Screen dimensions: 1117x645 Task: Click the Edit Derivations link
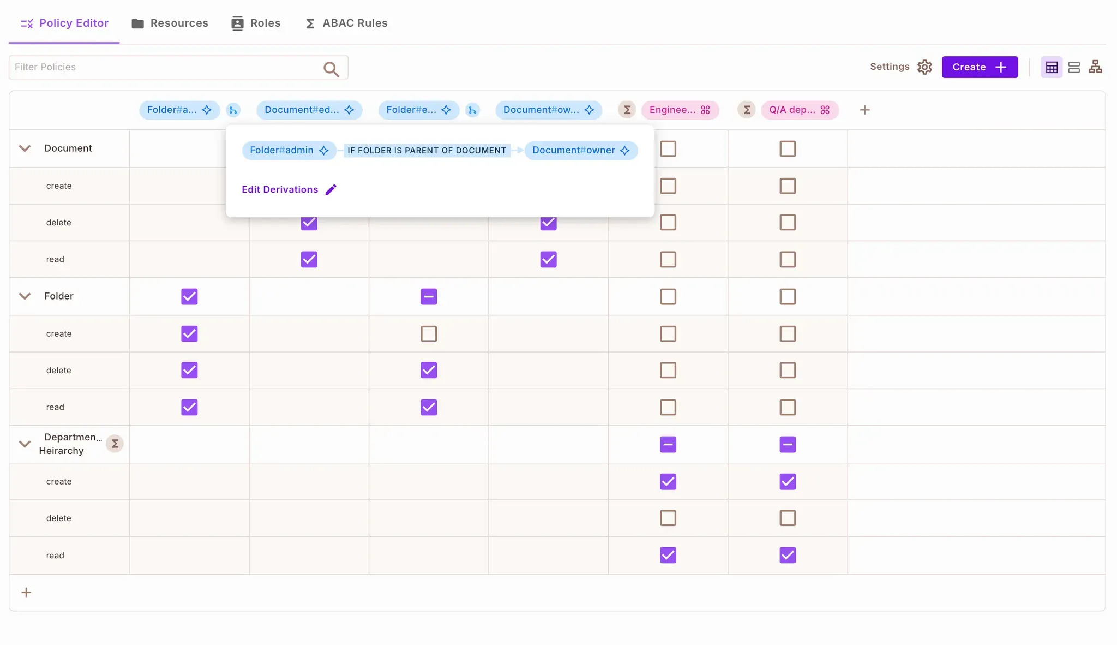point(280,189)
